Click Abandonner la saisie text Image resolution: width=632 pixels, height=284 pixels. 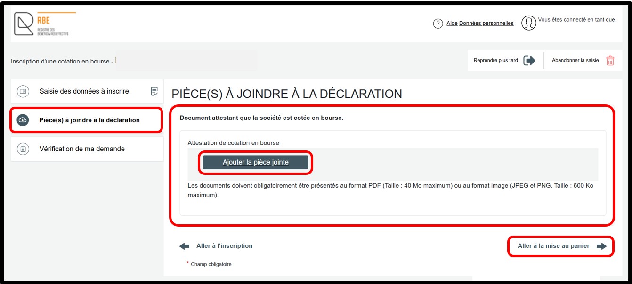click(x=575, y=61)
